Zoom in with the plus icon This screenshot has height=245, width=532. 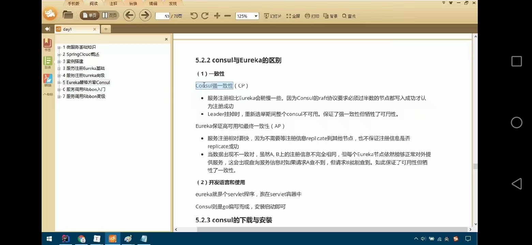coord(217,16)
